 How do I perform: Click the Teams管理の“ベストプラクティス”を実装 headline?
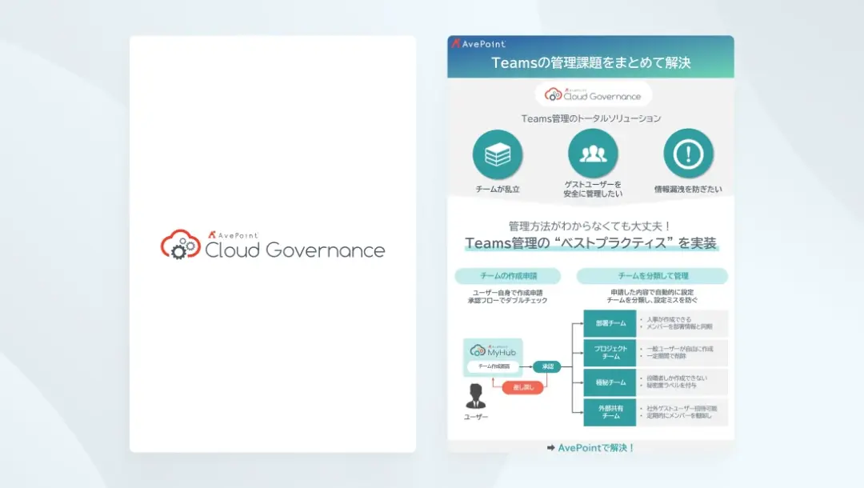click(590, 243)
